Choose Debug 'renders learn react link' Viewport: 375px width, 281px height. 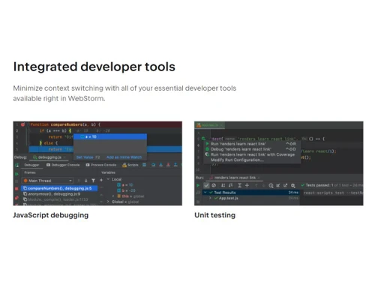(252, 149)
